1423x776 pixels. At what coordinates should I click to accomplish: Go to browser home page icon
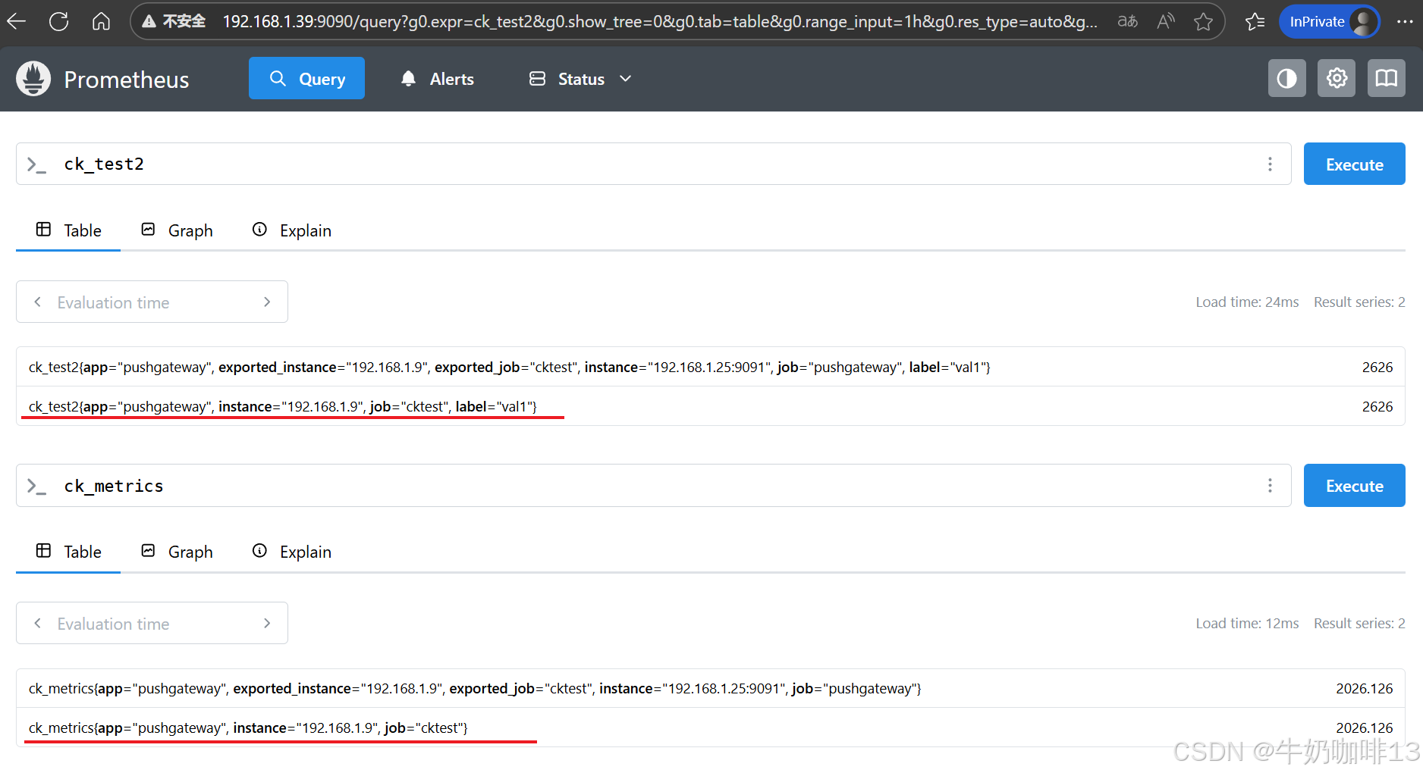pyautogui.click(x=101, y=21)
